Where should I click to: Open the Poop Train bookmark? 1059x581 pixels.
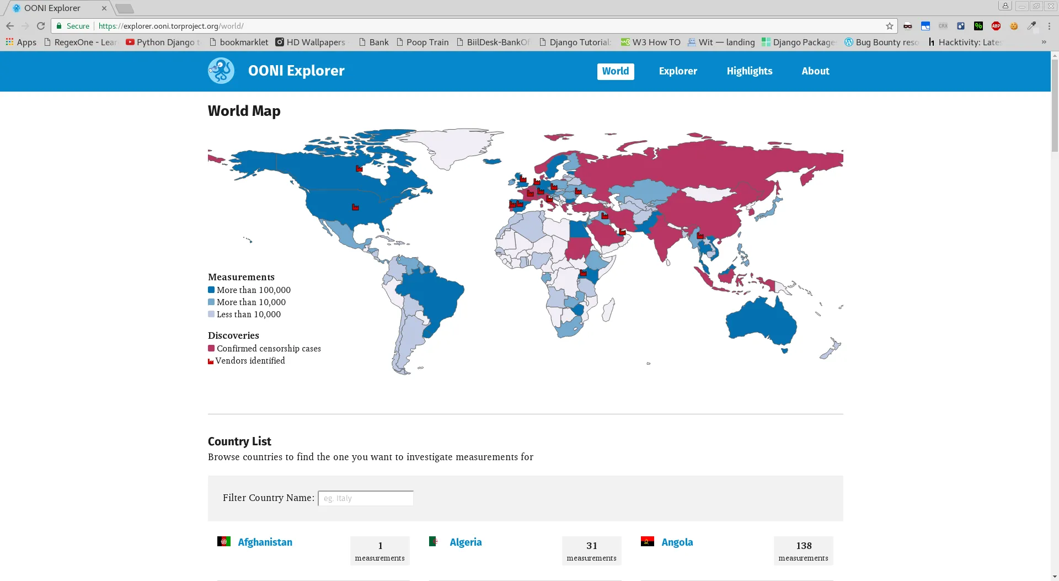pos(422,42)
